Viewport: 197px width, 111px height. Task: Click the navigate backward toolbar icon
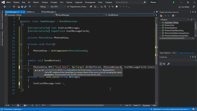(x=5, y=7)
